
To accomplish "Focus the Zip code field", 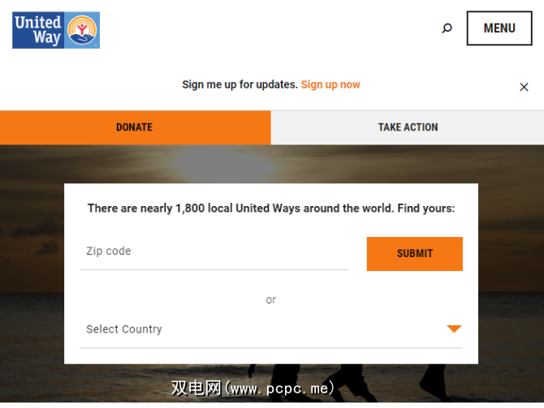I will coord(214,251).
